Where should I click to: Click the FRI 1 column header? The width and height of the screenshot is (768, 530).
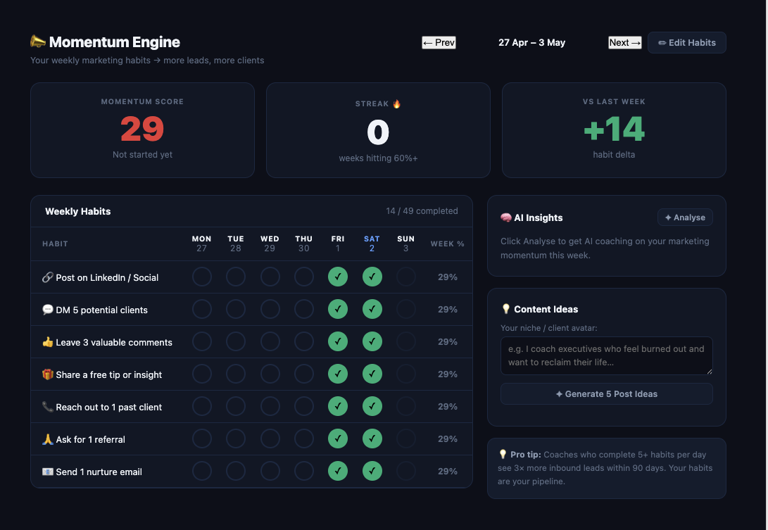click(337, 244)
